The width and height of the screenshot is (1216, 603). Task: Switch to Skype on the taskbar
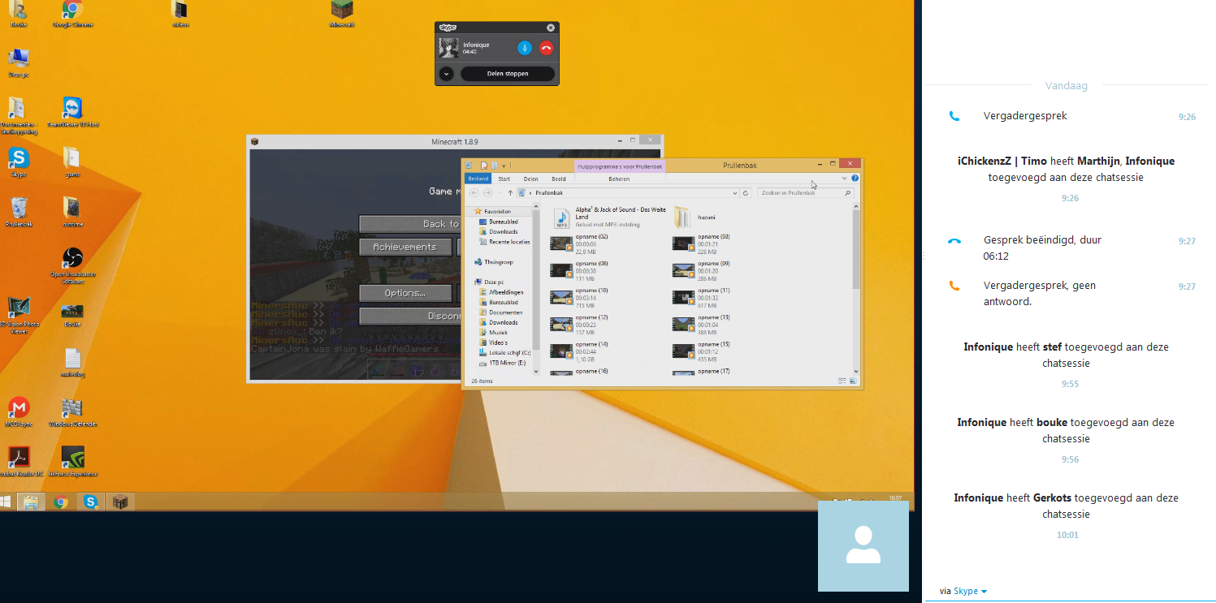[91, 502]
